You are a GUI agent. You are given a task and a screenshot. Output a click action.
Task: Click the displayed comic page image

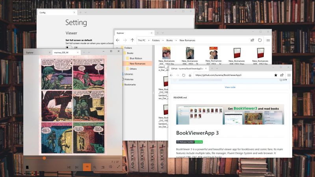pyautogui.click(x=73, y=106)
